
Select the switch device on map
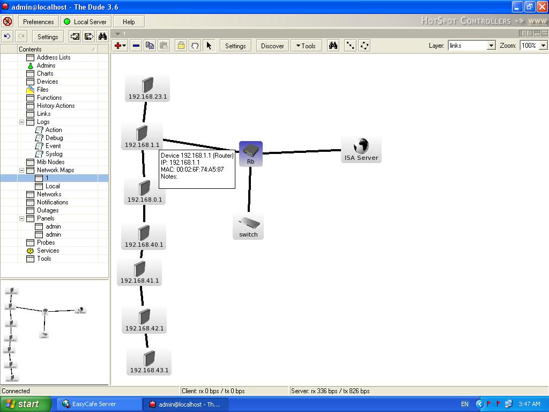click(x=248, y=227)
